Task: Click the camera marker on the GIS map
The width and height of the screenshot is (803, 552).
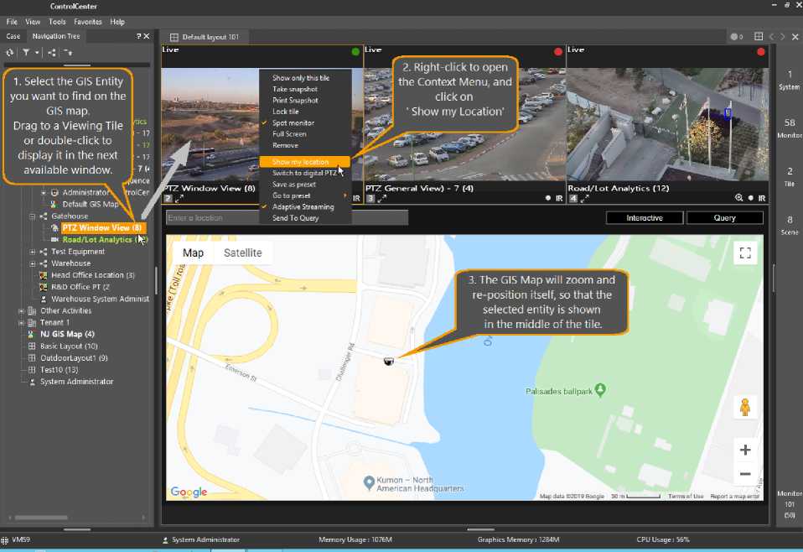Action: pos(388,361)
